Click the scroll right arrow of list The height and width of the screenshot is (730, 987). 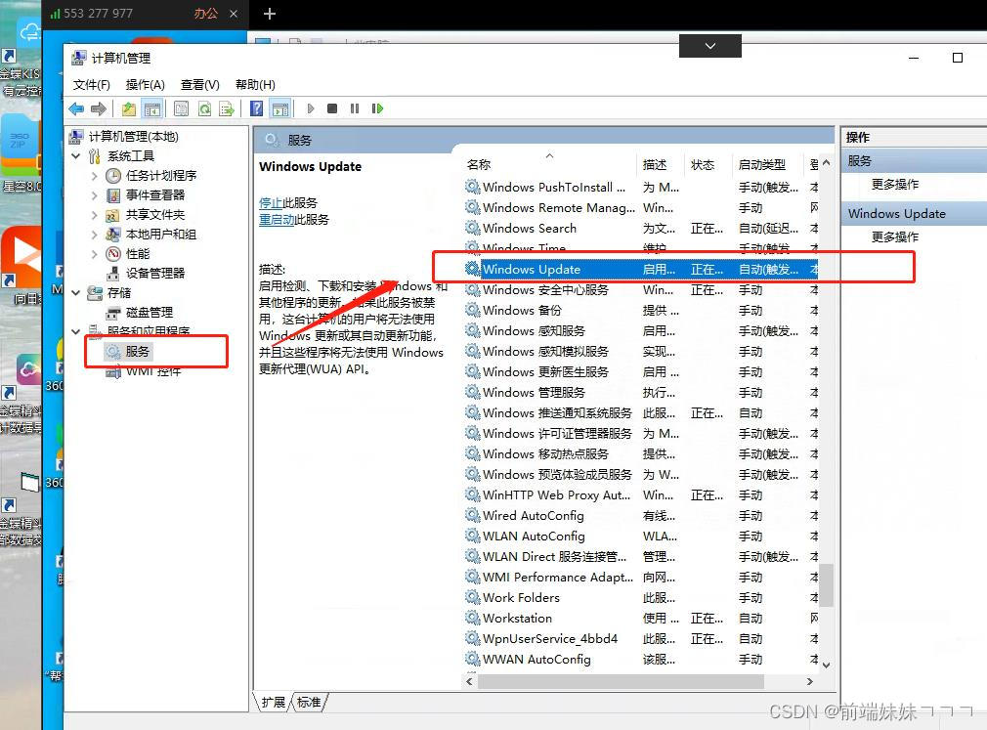810,681
